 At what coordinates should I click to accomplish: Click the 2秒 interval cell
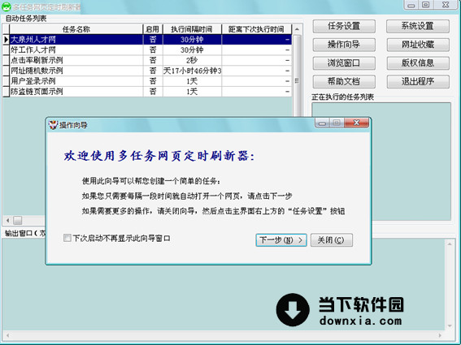(192, 60)
